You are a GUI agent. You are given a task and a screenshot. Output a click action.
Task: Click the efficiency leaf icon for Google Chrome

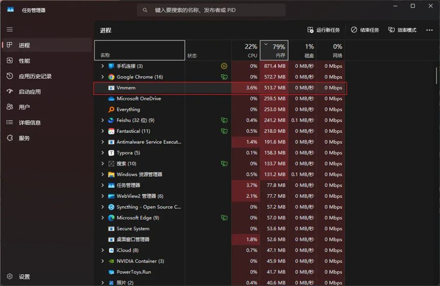(x=224, y=77)
